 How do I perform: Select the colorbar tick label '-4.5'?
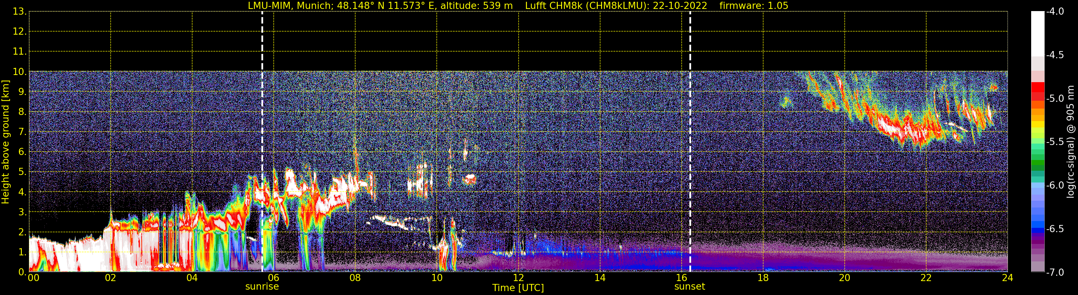click(1054, 55)
